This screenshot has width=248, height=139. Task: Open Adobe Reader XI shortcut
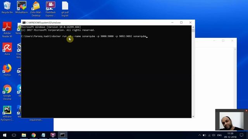click(7, 30)
